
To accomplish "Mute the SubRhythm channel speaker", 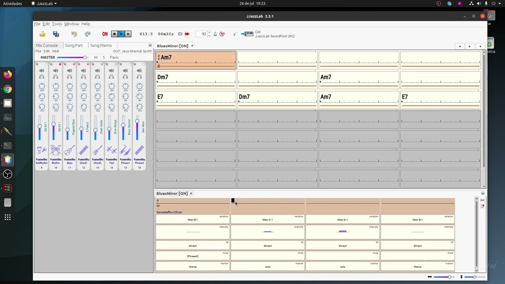I will (x=41, y=71).
